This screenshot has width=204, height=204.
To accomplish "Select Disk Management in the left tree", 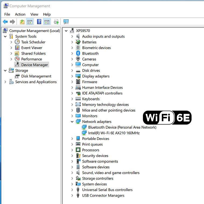I will point(36,76).
